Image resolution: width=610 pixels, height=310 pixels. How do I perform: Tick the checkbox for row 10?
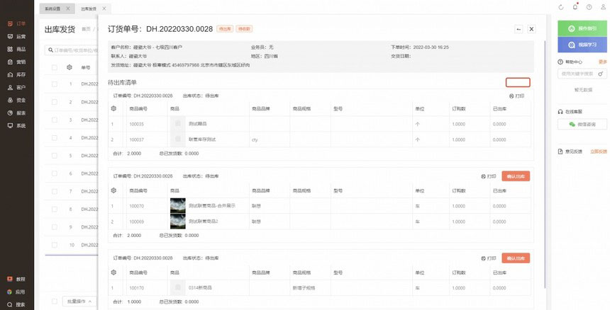coord(54,245)
